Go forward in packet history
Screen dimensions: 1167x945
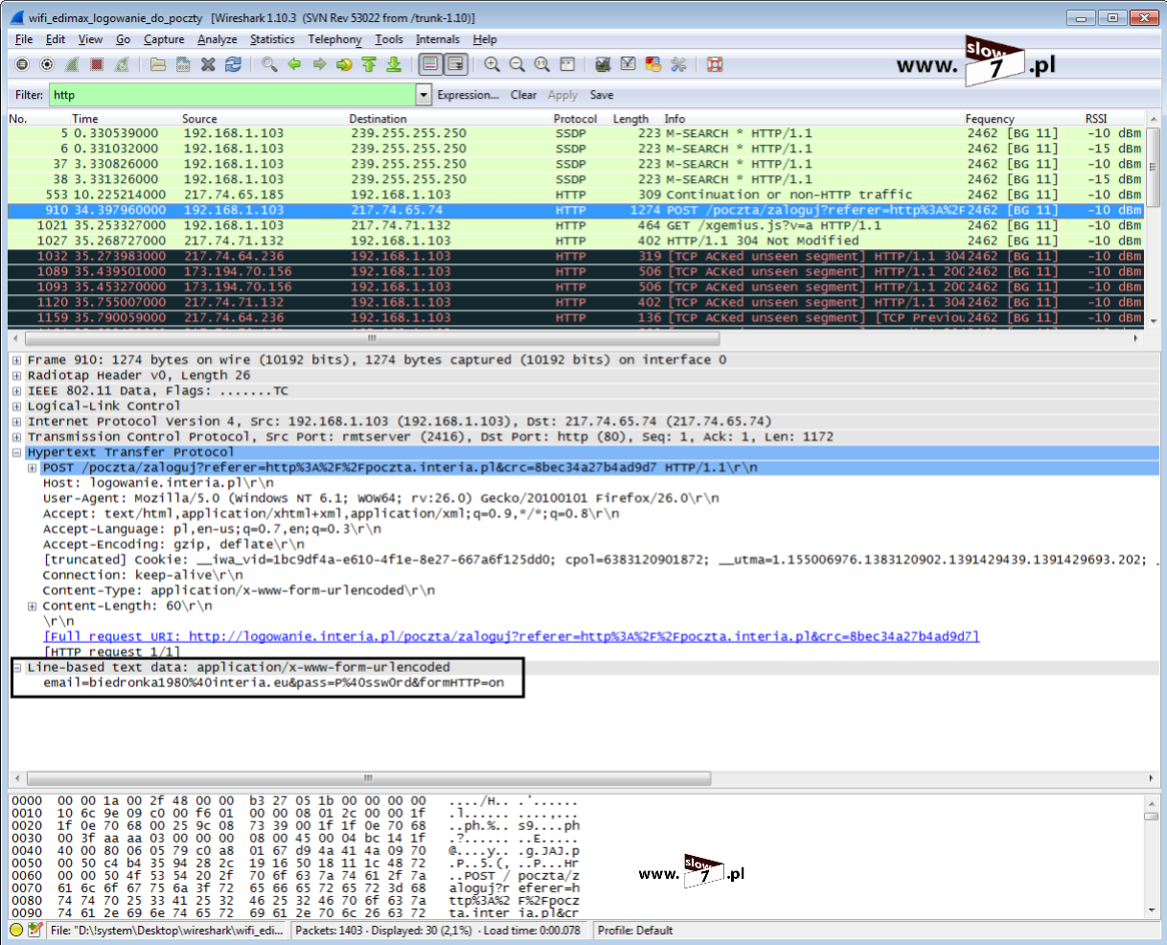point(319,64)
